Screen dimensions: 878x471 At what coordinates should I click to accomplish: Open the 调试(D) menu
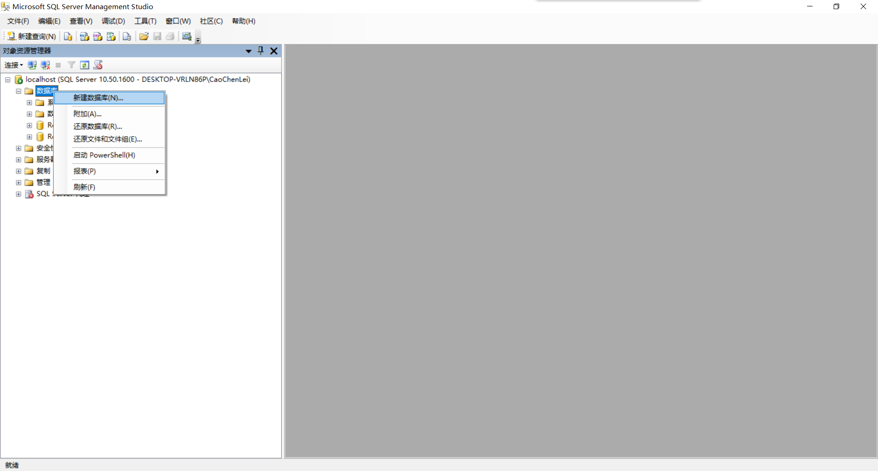pyautogui.click(x=113, y=21)
